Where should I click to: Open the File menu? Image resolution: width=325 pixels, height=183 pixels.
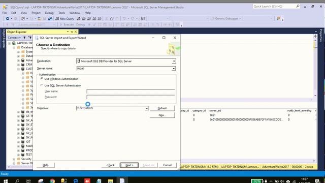[5, 13]
